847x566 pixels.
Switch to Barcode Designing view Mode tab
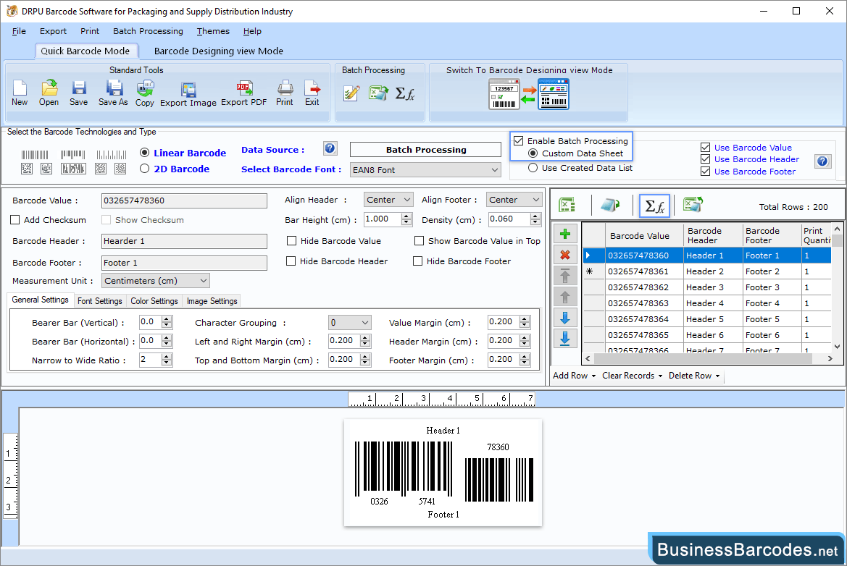(219, 51)
